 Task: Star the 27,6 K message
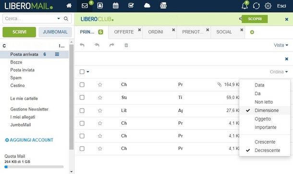[100, 111]
